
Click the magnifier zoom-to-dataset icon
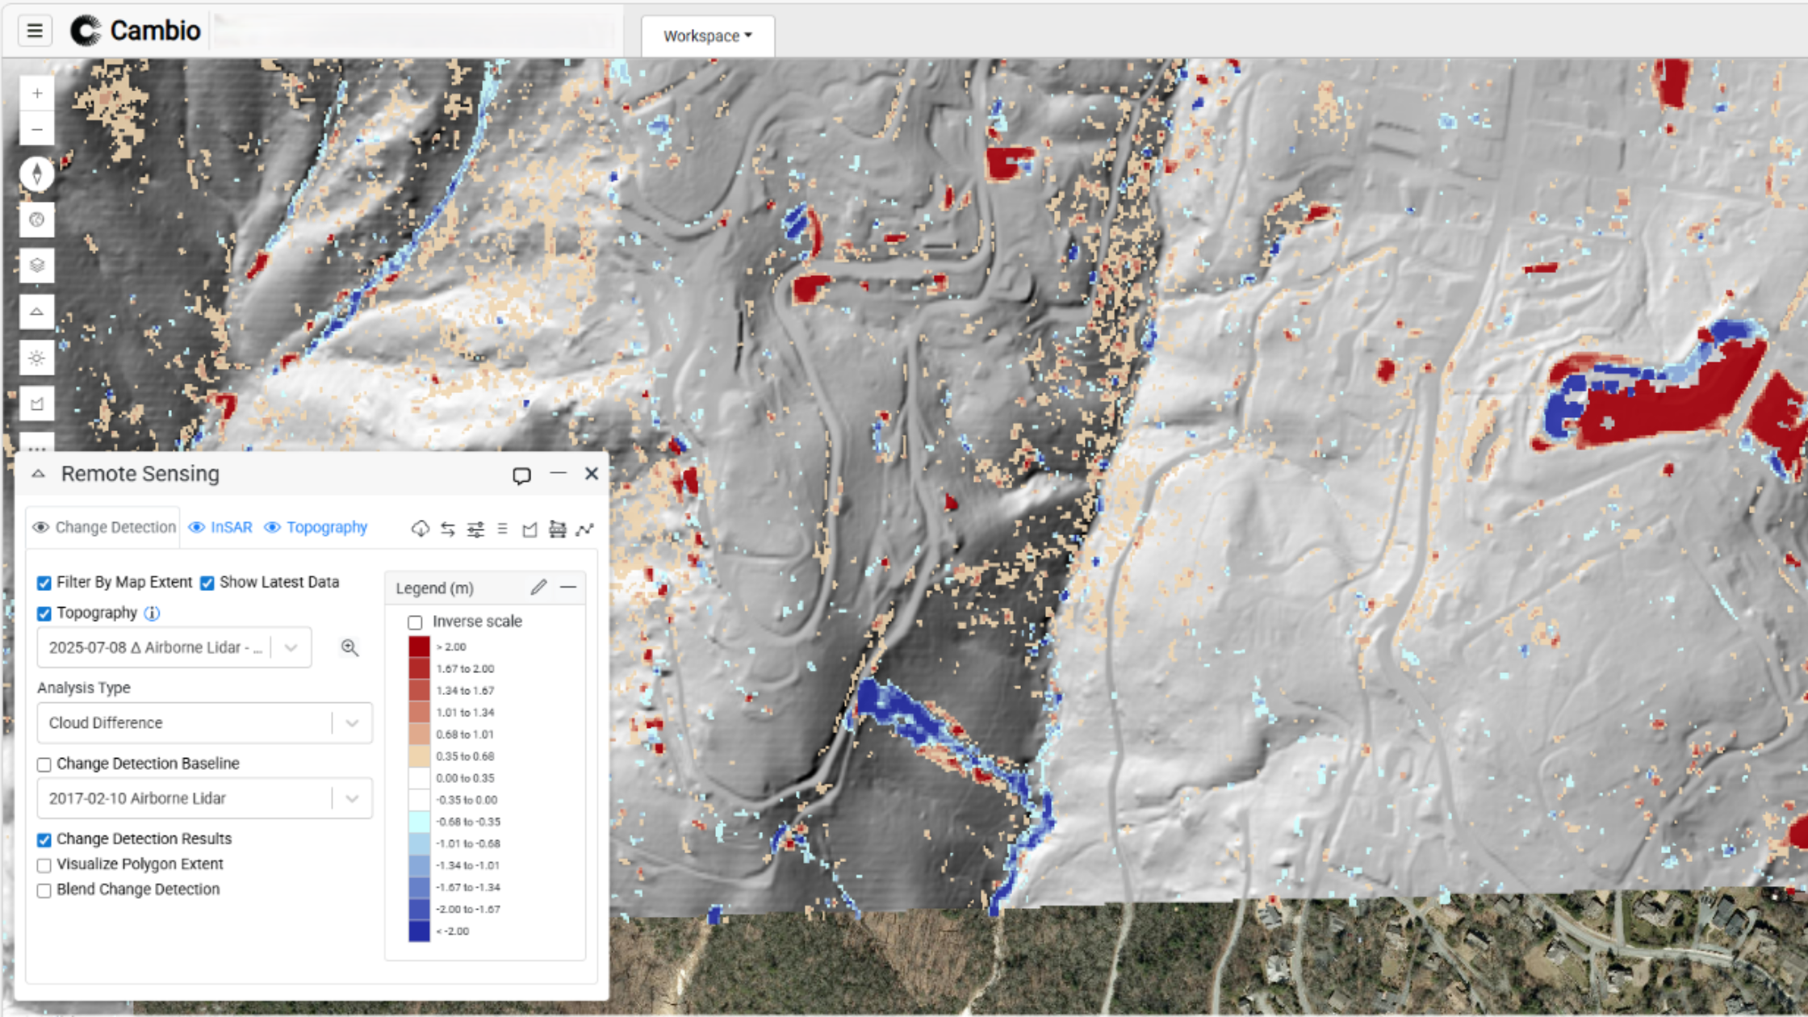tap(349, 647)
